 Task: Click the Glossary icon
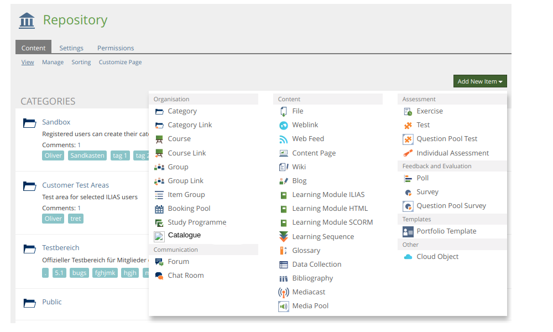tap(283, 251)
